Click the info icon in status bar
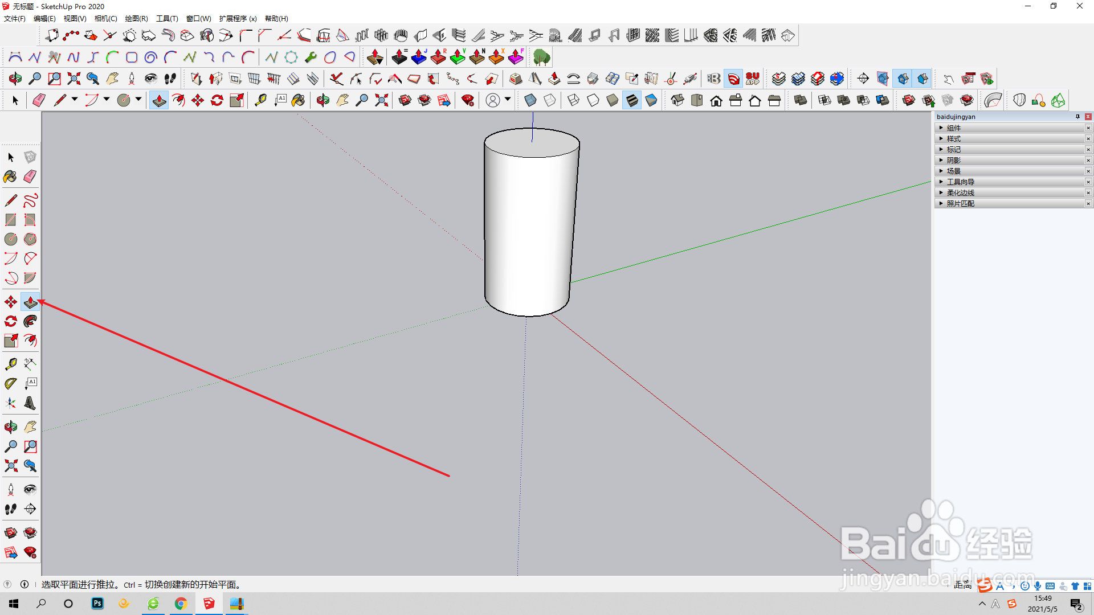1094x615 pixels. pos(25,584)
